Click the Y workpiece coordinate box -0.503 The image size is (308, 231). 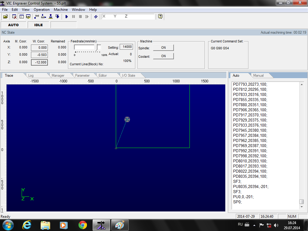click(39, 55)
